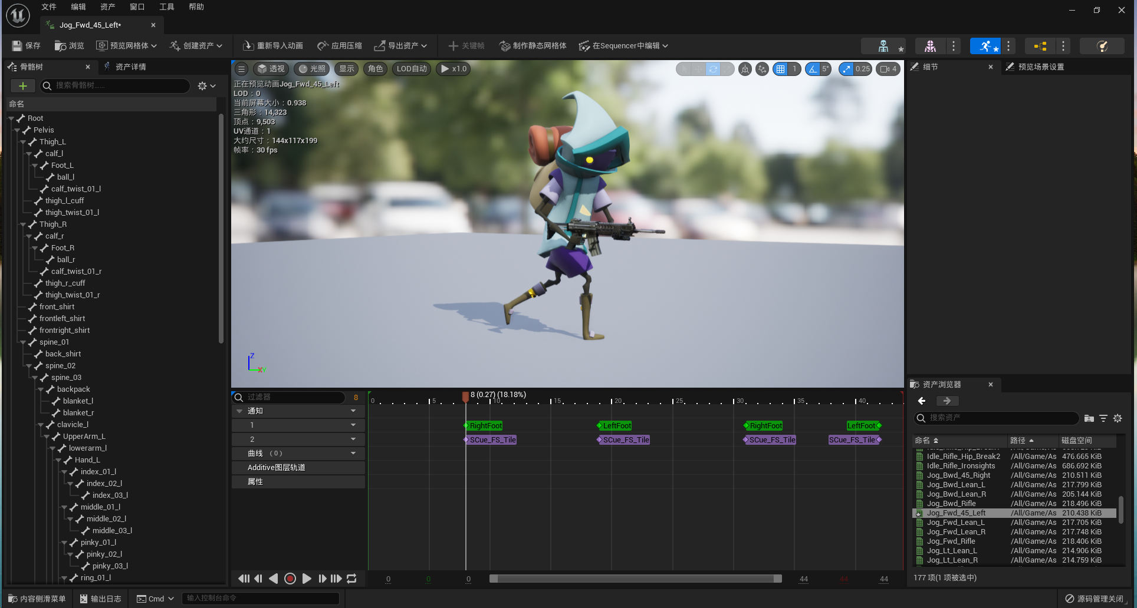Browse to asset in content browser
1137x608 pixels.
(x=69, y=45)
